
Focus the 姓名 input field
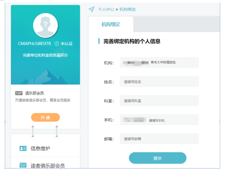pos(159,82)
